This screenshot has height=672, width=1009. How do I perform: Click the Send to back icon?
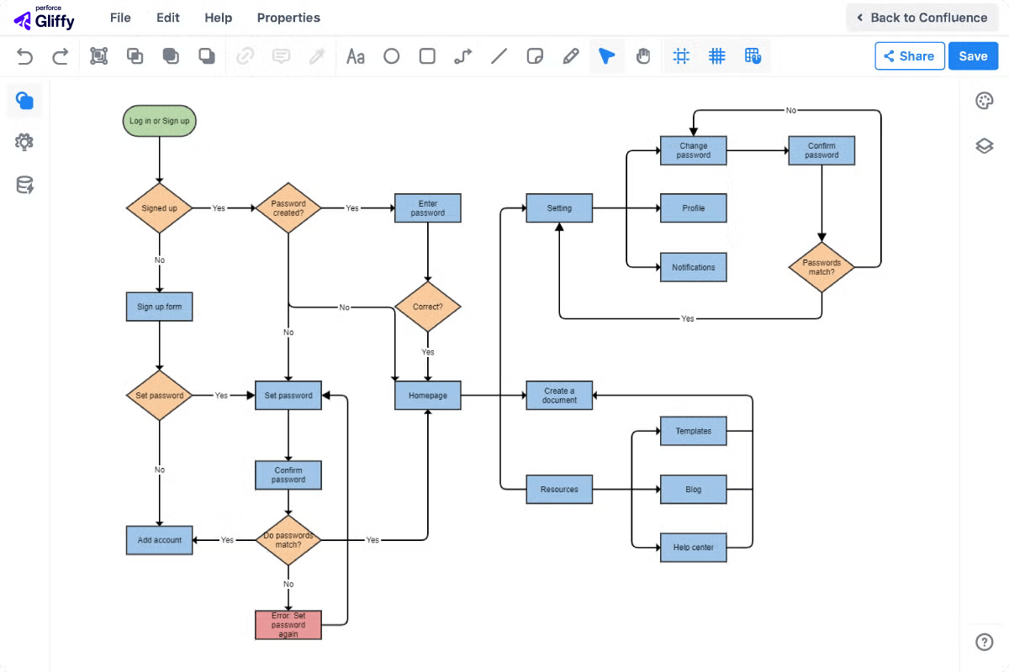click(x=206, y=56)
